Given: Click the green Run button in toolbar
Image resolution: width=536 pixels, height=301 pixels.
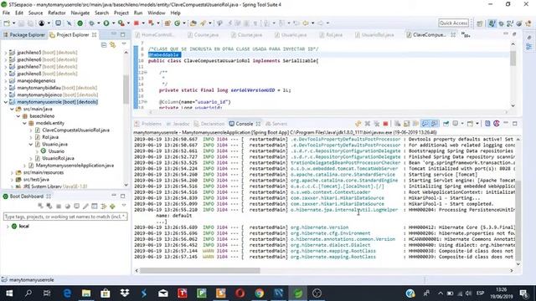Looking at the screenshot, I should point(106,23).
